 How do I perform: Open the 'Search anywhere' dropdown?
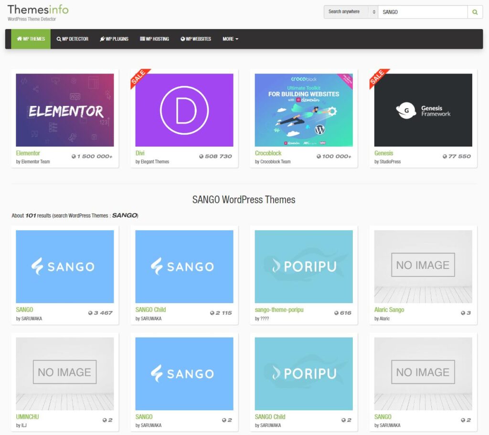[351, 12]
